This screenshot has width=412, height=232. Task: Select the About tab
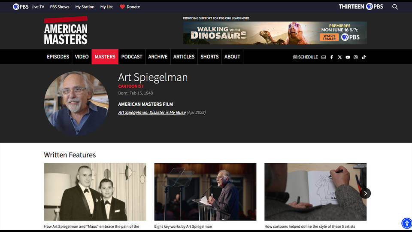click(x=232, y=57)
